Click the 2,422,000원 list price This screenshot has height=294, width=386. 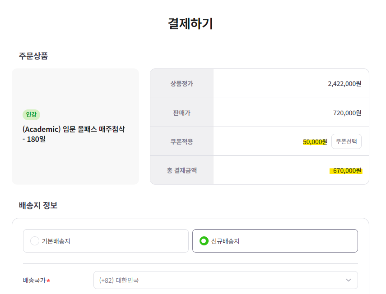click(344, 83)
